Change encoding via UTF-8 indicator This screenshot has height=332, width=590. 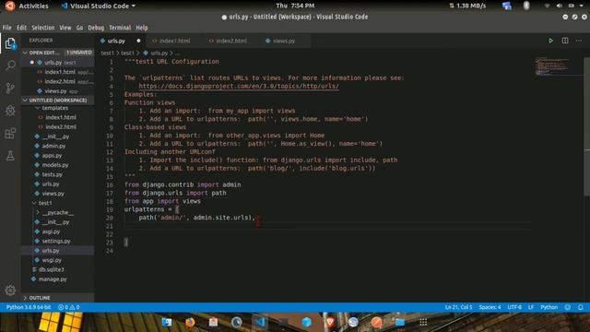[x=514, y=307]
